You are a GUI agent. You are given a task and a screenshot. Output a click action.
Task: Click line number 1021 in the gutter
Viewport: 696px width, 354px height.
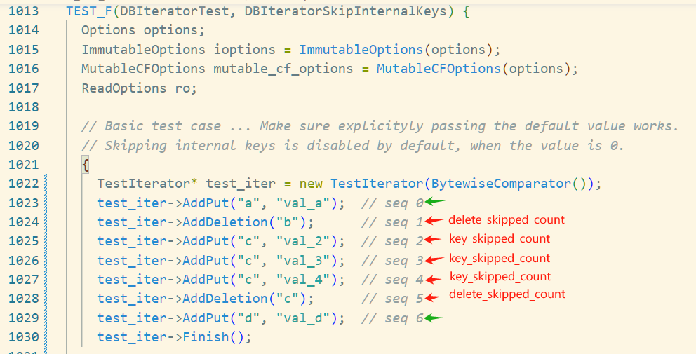24,165
